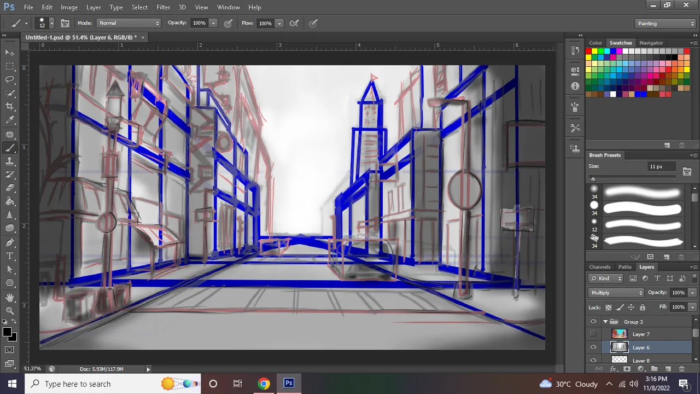
Task: Open the Image menu
Action: pos(69,7)
